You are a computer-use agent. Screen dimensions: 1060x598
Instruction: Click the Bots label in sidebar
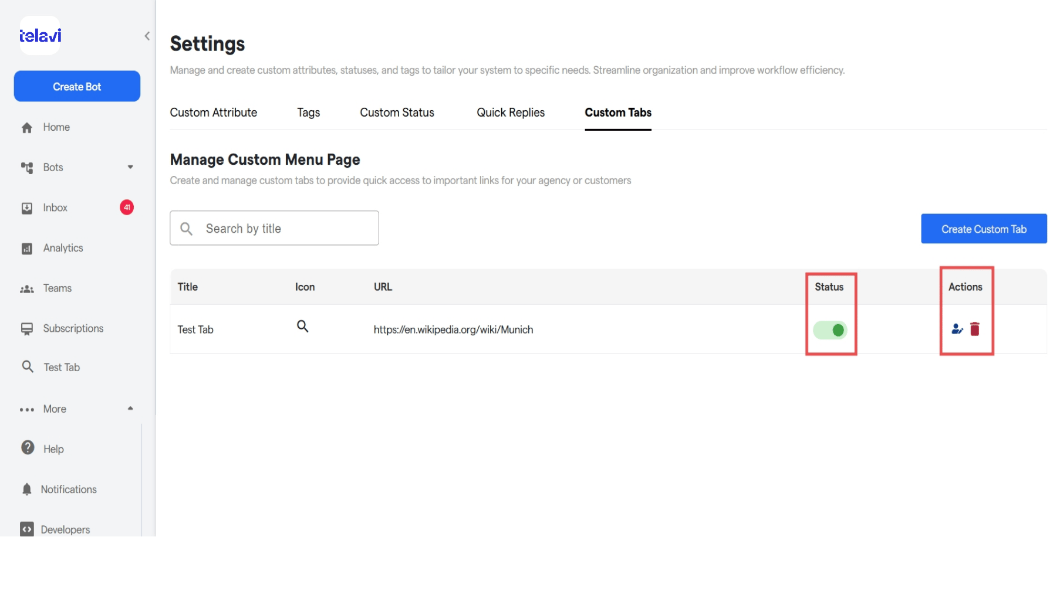click(53, 168)
